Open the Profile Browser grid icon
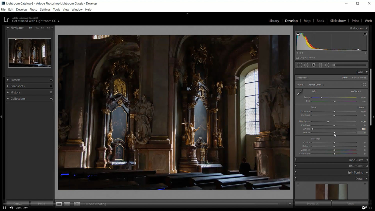Image resolution: width=375 pixels, height=211 pixels. pos(364,85)
